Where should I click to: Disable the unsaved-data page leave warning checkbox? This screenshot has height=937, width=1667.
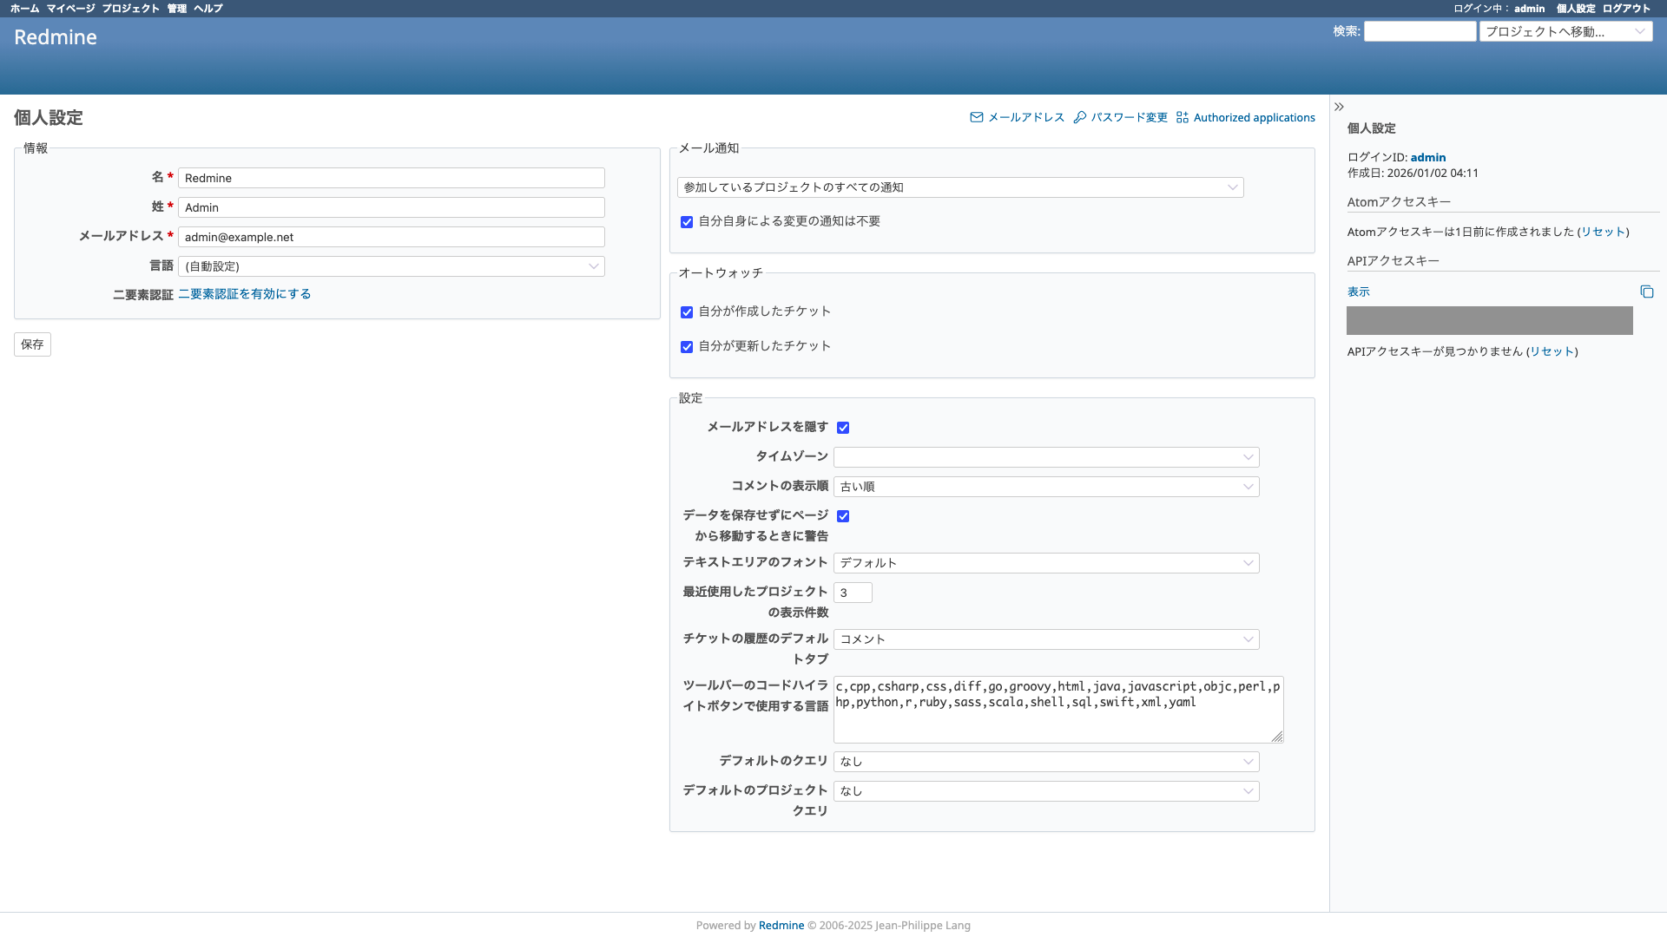[x=843, y=516]
